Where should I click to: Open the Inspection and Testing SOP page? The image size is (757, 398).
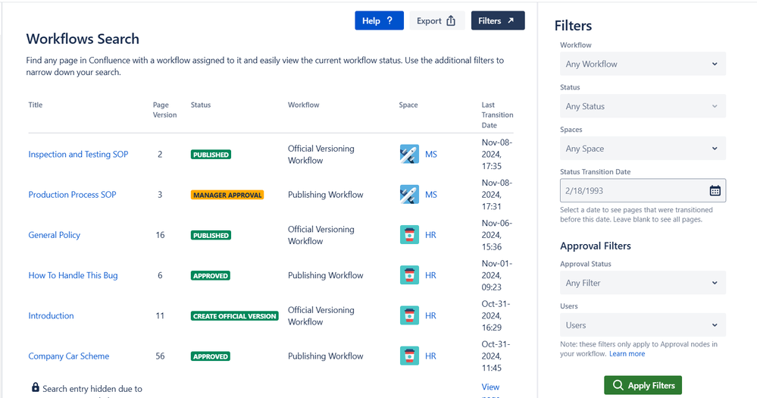pos(78,155)
